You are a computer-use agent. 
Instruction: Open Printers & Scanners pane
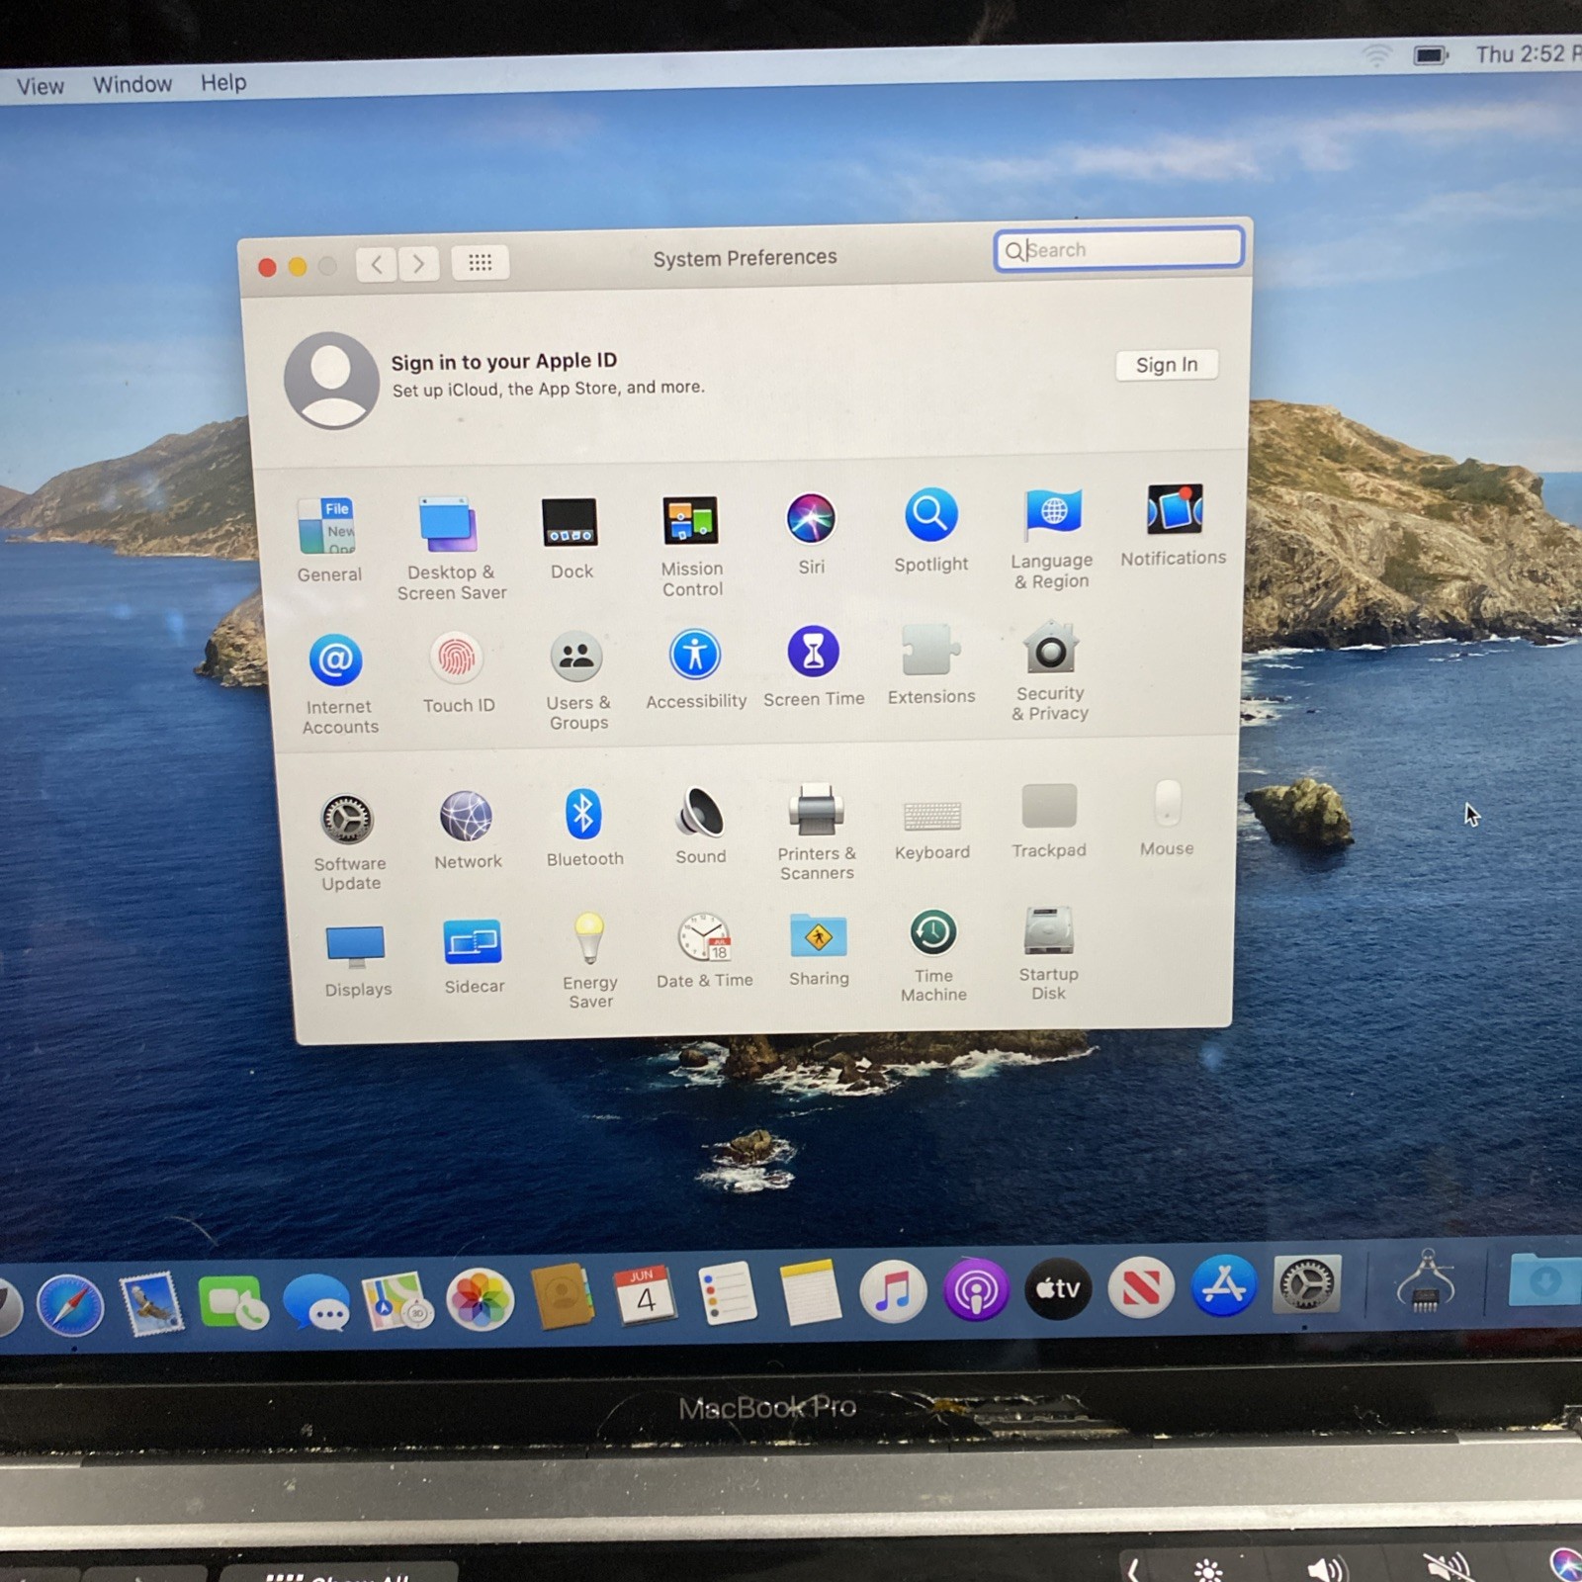click(x=816, y=811)
